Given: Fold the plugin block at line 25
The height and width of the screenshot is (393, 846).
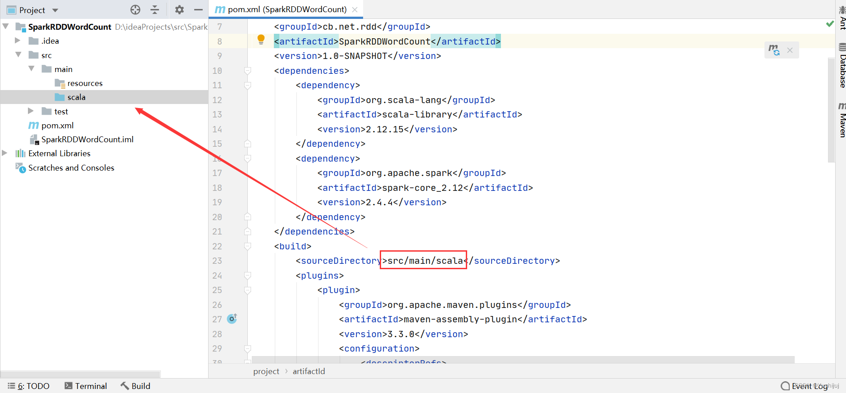Looking at the screenshot, I should (247, 290).
